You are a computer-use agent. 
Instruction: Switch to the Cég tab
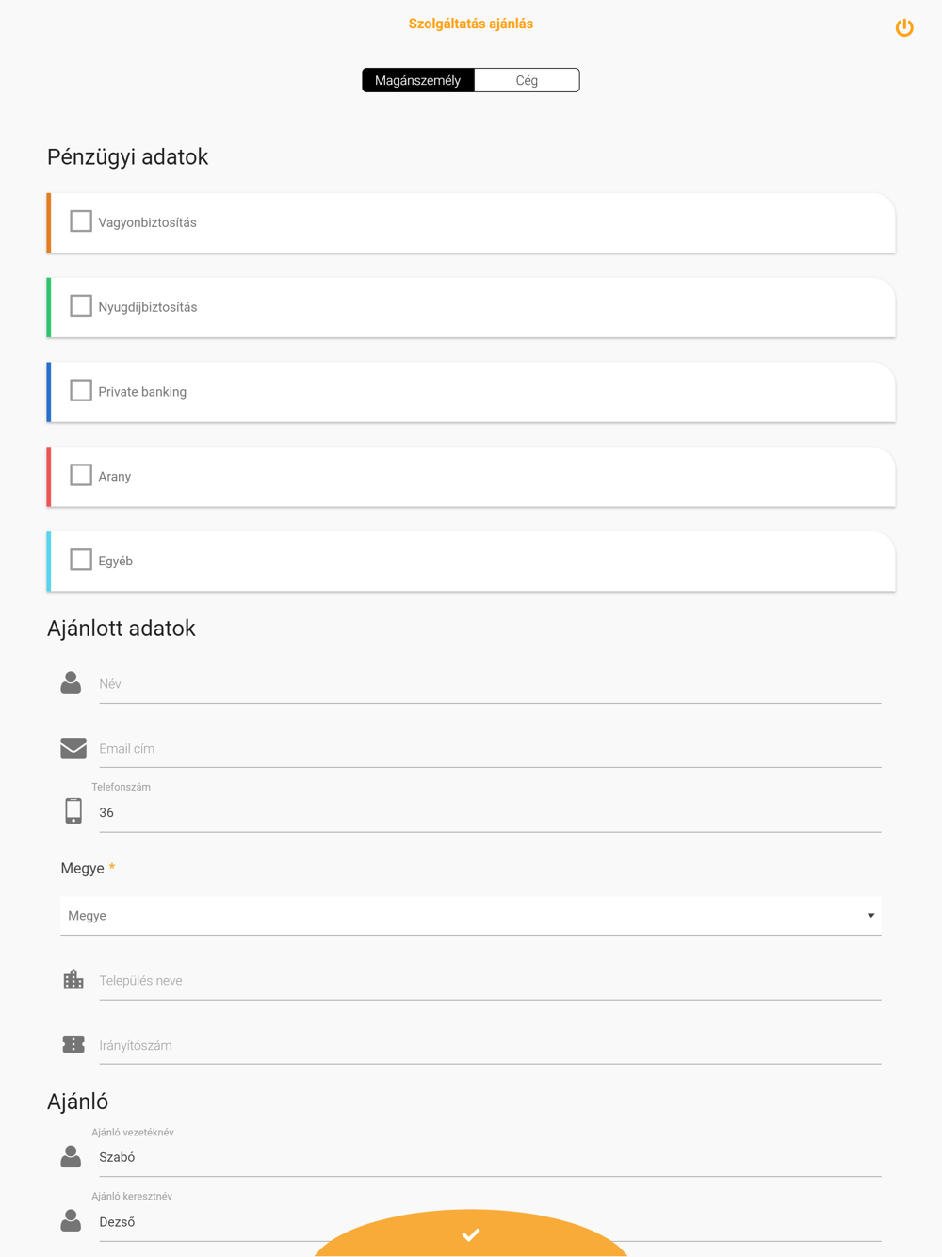527,80
